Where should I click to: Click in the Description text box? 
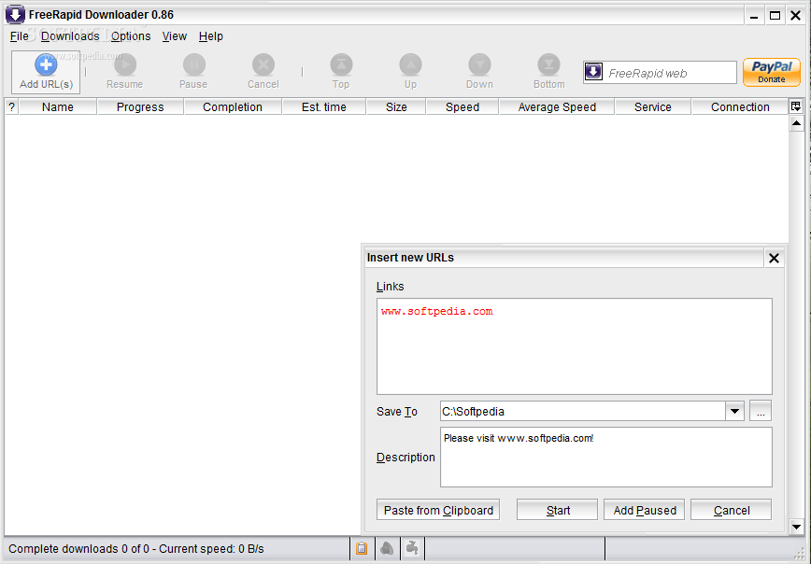(x=606, y=457)
